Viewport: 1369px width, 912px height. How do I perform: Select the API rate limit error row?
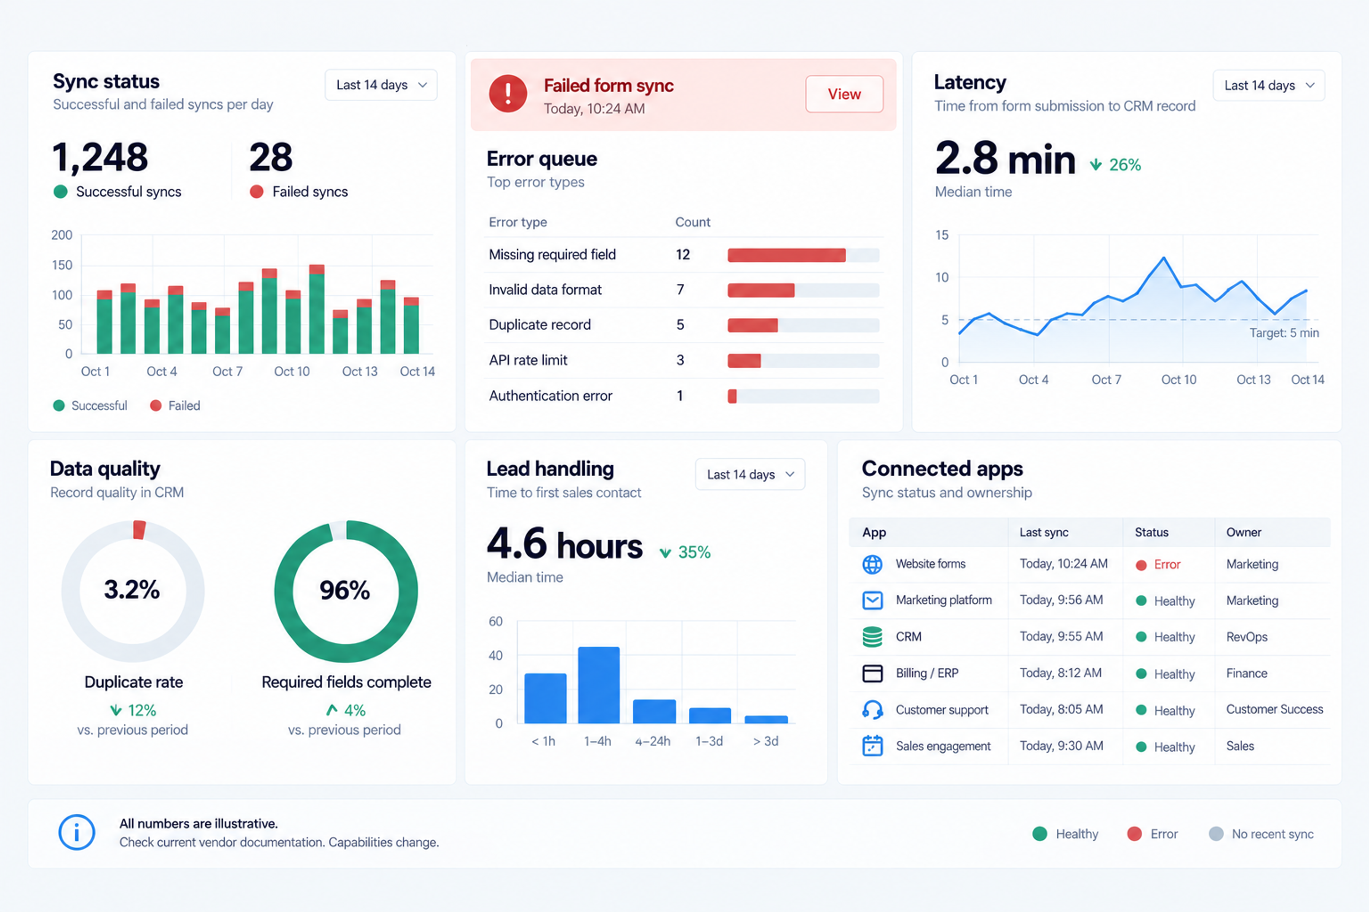pyautogui.click(x=684, y=361)
